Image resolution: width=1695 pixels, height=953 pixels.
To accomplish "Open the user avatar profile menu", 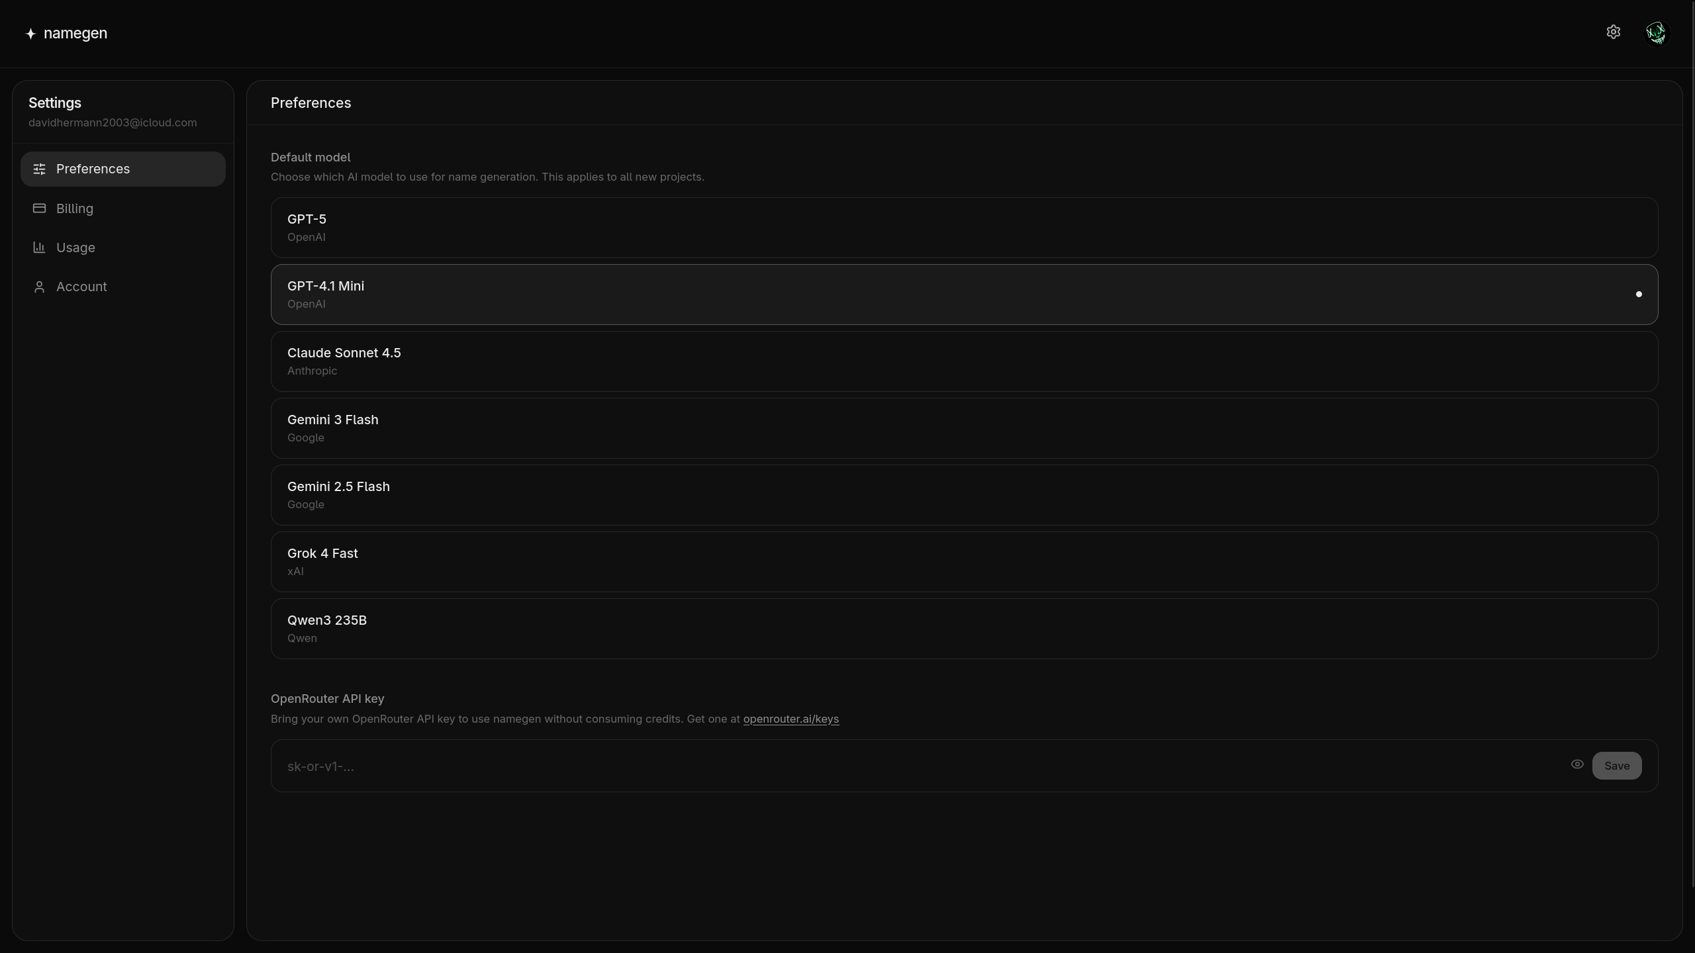I will click(x=1657, y=33).
